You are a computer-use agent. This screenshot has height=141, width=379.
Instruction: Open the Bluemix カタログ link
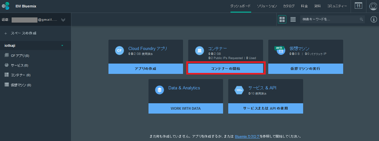(247, 136)
